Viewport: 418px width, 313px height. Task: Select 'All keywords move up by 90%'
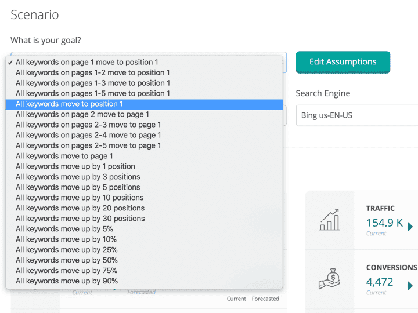tap(66, 281)
